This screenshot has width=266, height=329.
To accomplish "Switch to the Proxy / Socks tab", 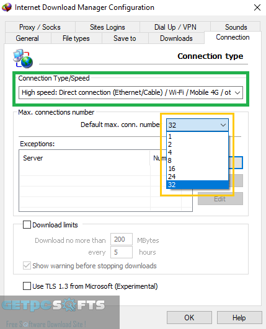I will click(x=40, y=27).
